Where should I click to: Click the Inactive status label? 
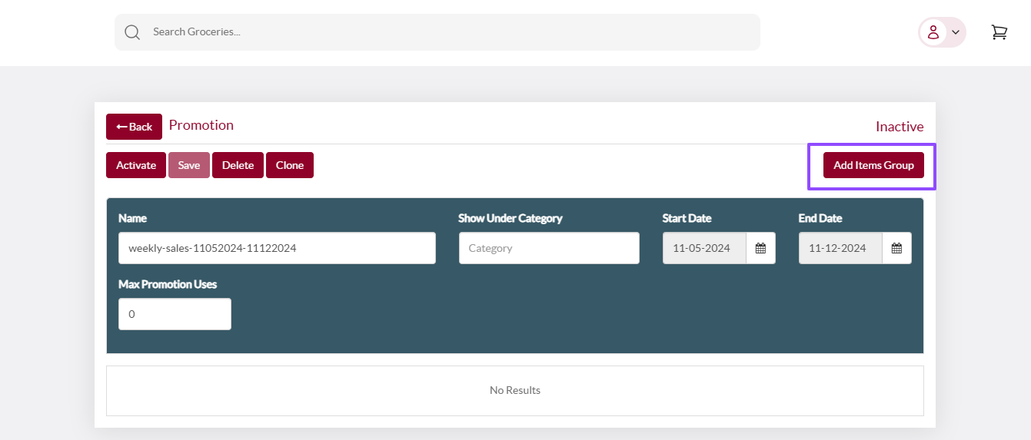tap(900, 127)
